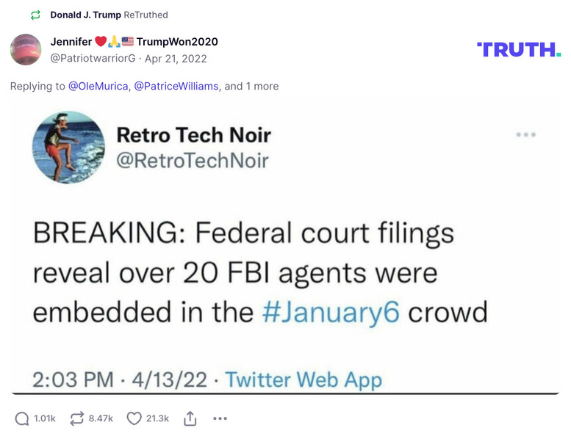
Task: Open the @OleMurica mention link
Action: pyautogui.click(x=98, y=86)
